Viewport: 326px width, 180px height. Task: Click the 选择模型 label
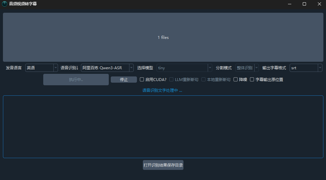click(x=145, y=68)
